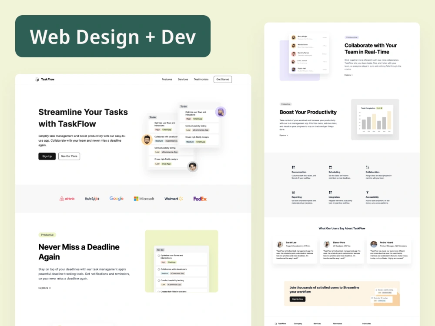The height and width of the screenshot is (326, 435).
Task: Click the airbnb logo
Action: 67,199
